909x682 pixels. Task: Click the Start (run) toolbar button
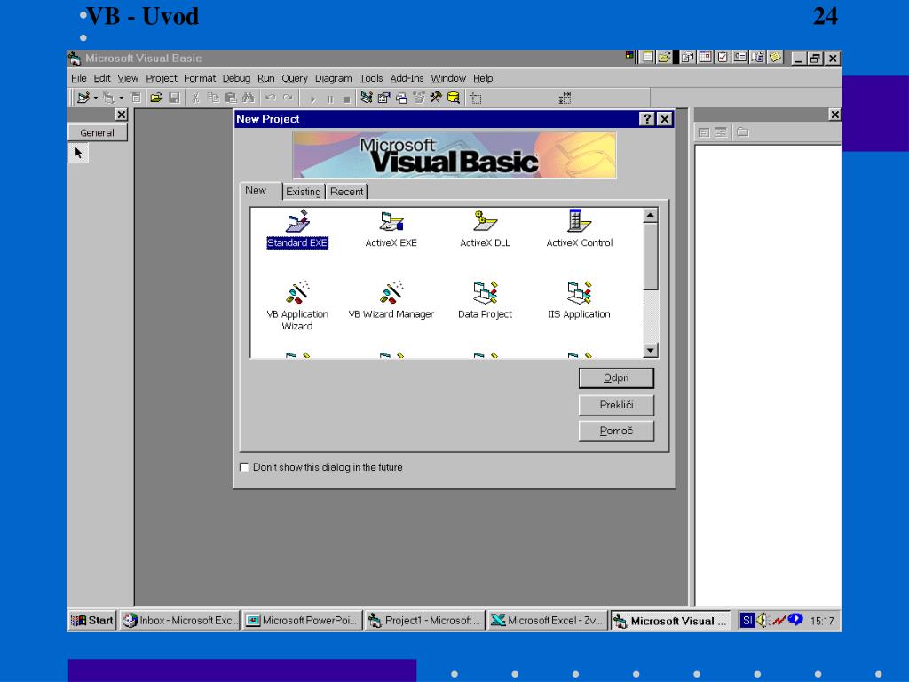[313, 99]
